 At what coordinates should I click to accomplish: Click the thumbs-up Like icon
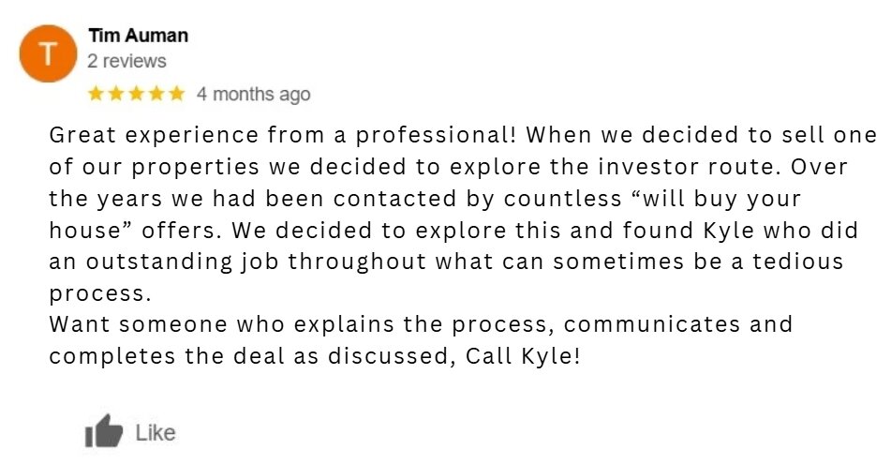click(x=104, y=431)
